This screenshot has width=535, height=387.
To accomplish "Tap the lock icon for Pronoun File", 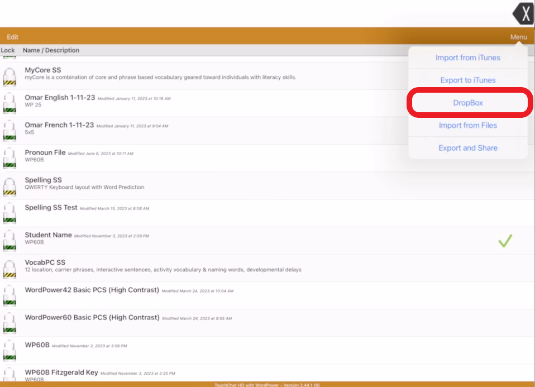I will click(9, 159).
